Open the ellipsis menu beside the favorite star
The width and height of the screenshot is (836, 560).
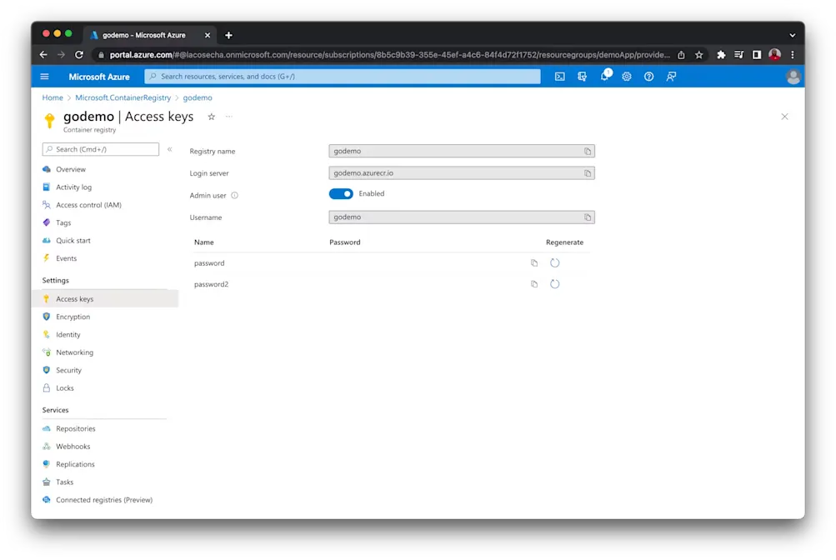(227, 117)
